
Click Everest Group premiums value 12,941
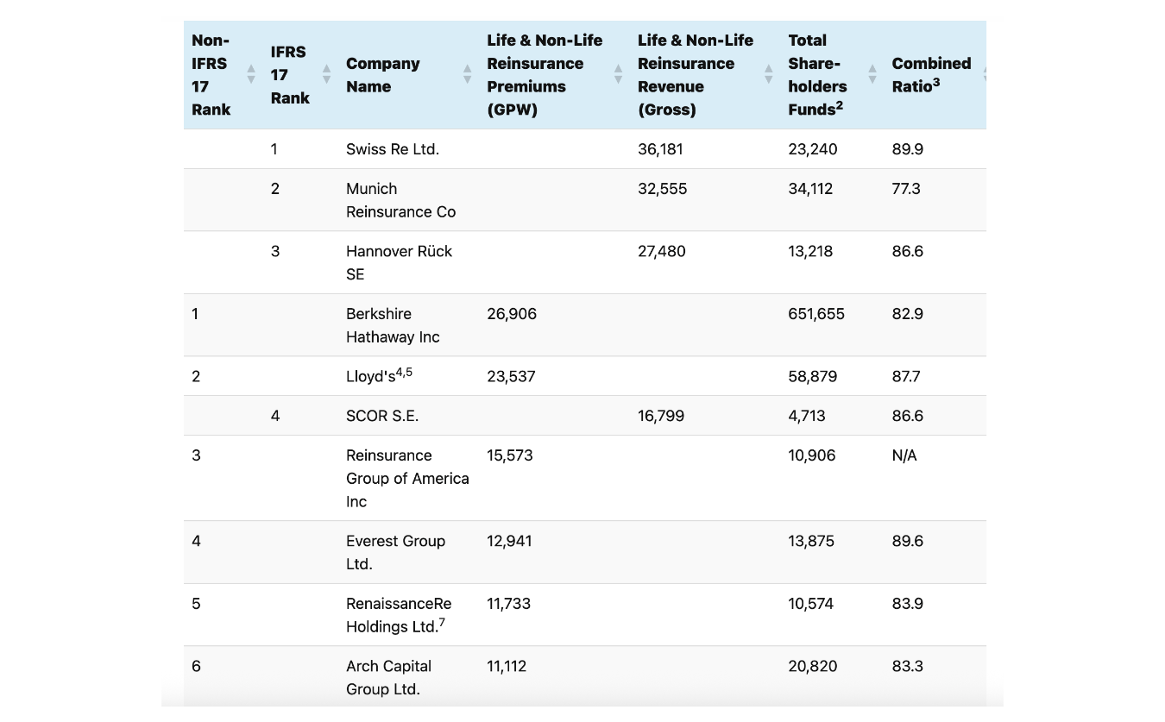click(x=509, y=541)
